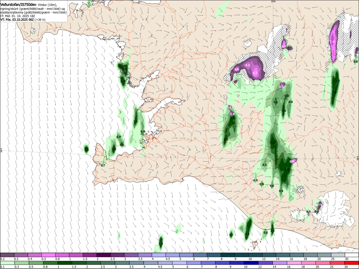The height and width of the screenshot is (269, 359).
Task: Click the pink rain scale swatch labeled 18
Action: (309, 263)
